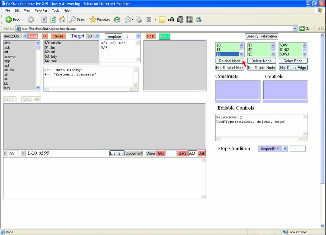
Task: Open the File menu
Action: tap(8, 10)
